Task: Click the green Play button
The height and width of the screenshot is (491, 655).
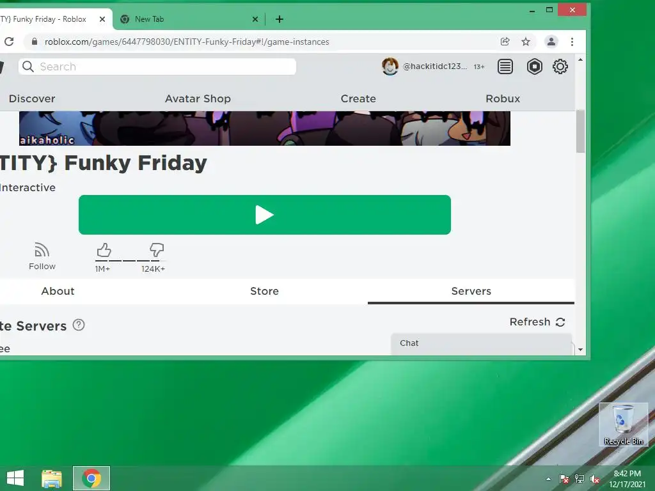Action: click(x=264, y=215)
